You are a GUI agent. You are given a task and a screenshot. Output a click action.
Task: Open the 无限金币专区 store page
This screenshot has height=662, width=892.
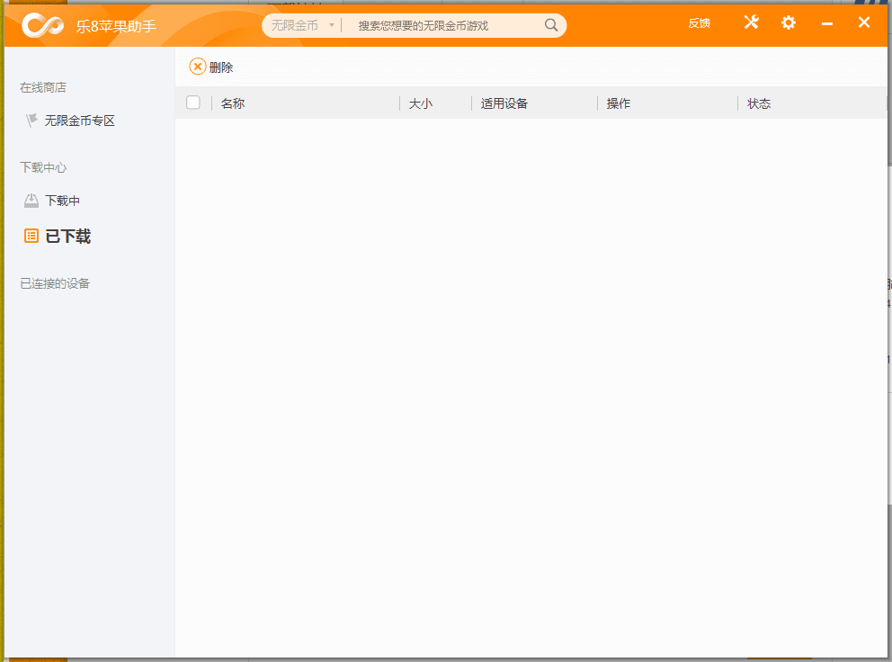[79, 120]
